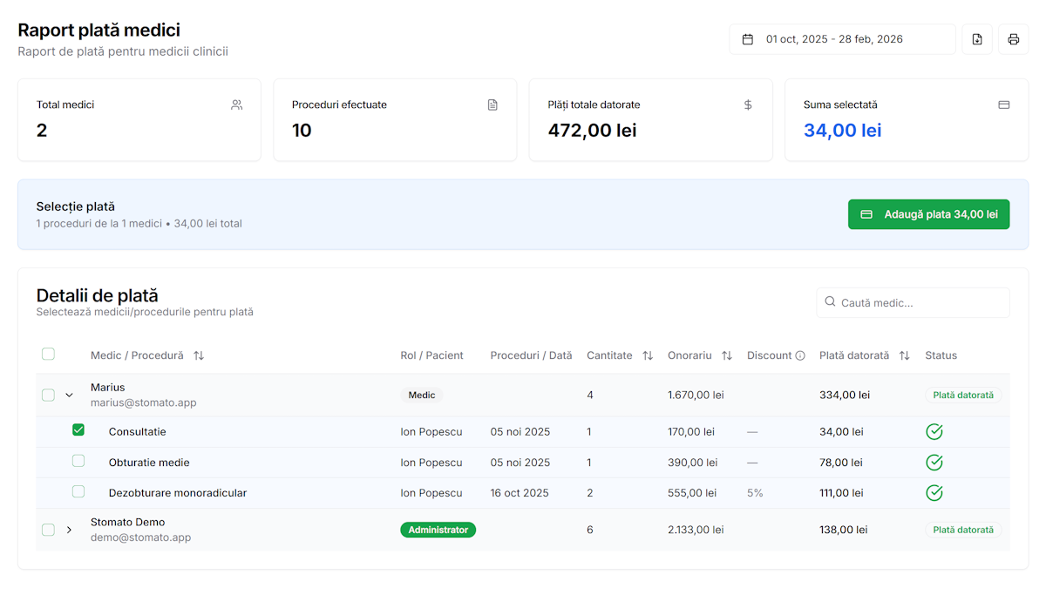Click the Plată datorată badge for Marius
Screen dimensions: 1046x595
pyautogui.click(x=963, y=396)
